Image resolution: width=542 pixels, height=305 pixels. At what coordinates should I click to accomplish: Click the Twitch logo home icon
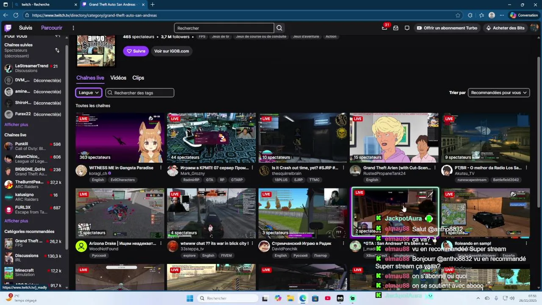pyautogui.click(x=8, y=28)
